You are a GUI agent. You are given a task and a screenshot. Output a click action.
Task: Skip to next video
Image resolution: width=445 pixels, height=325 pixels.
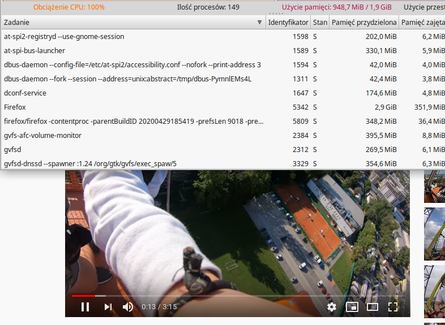coord(108,307)
